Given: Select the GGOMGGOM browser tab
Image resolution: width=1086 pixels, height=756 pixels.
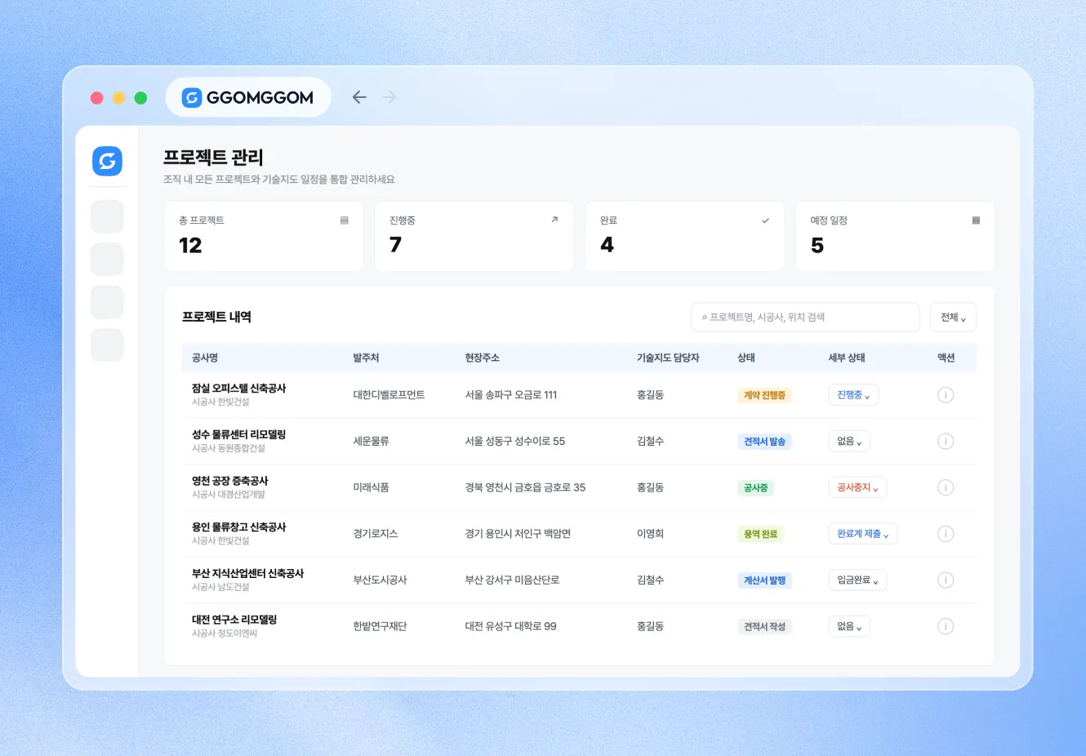Looking at the screenshot, I should [248, 97].
